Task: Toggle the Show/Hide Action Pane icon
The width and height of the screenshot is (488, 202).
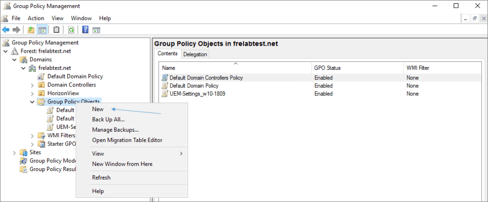Action: (x=96, y=30)
